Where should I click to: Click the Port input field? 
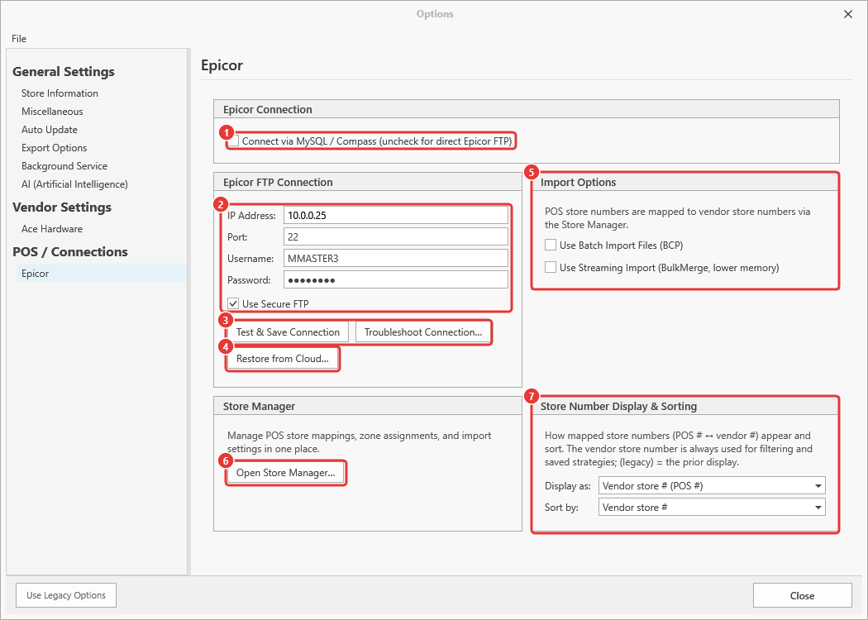(396, 237)
